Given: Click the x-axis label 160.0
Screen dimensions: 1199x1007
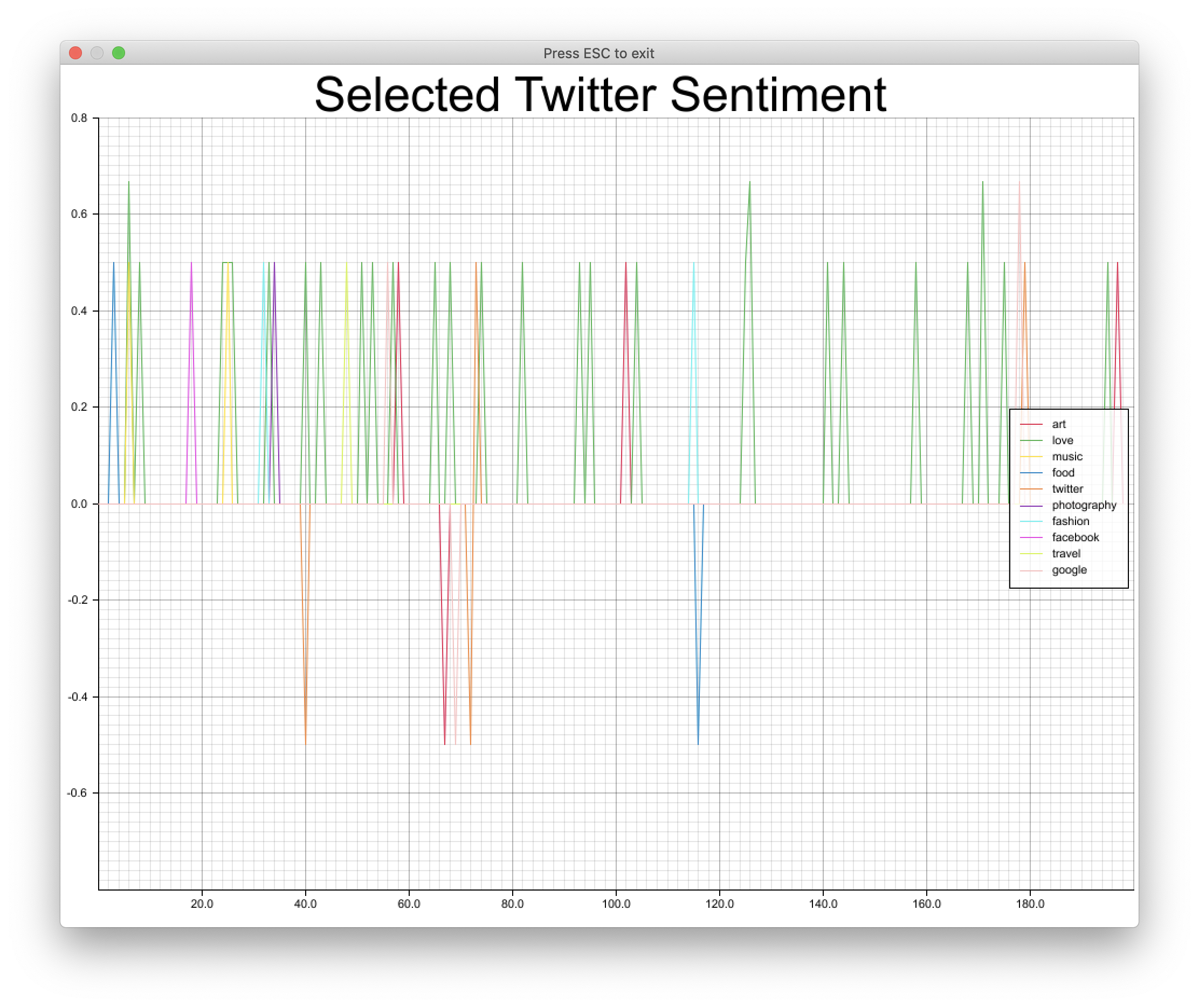Looking at the screenshot, I should pos(926,903).
